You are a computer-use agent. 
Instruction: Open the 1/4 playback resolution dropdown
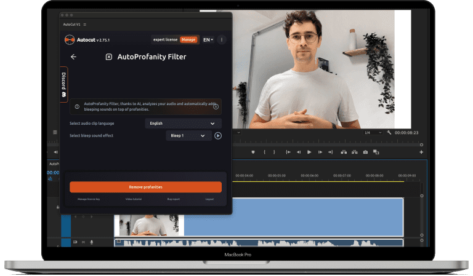(x=373, y=133)
